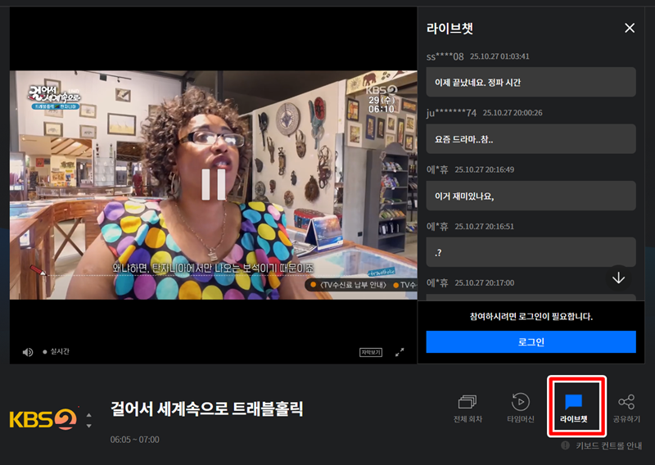The image size is (655, 465).
Task: Select chat message 이거 재미있나요,
Action: 531,196
